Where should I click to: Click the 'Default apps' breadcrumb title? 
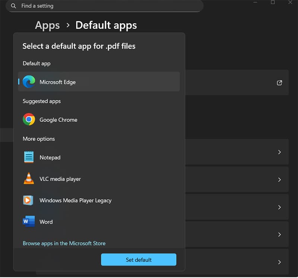point(106,25)
